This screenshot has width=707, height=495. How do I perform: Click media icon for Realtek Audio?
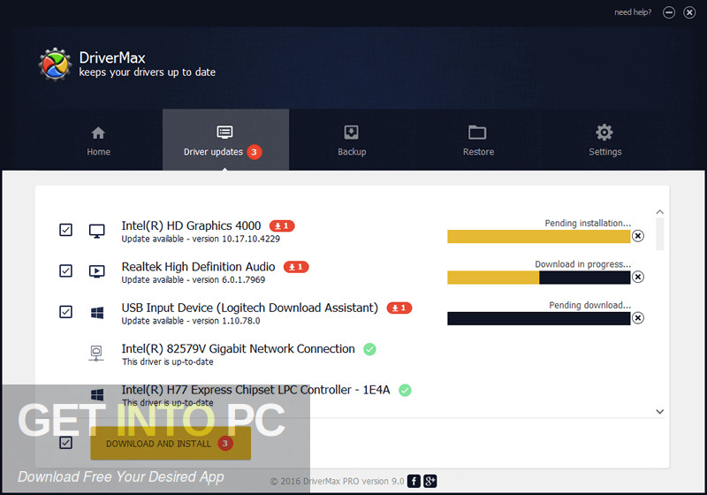(96, 271)
